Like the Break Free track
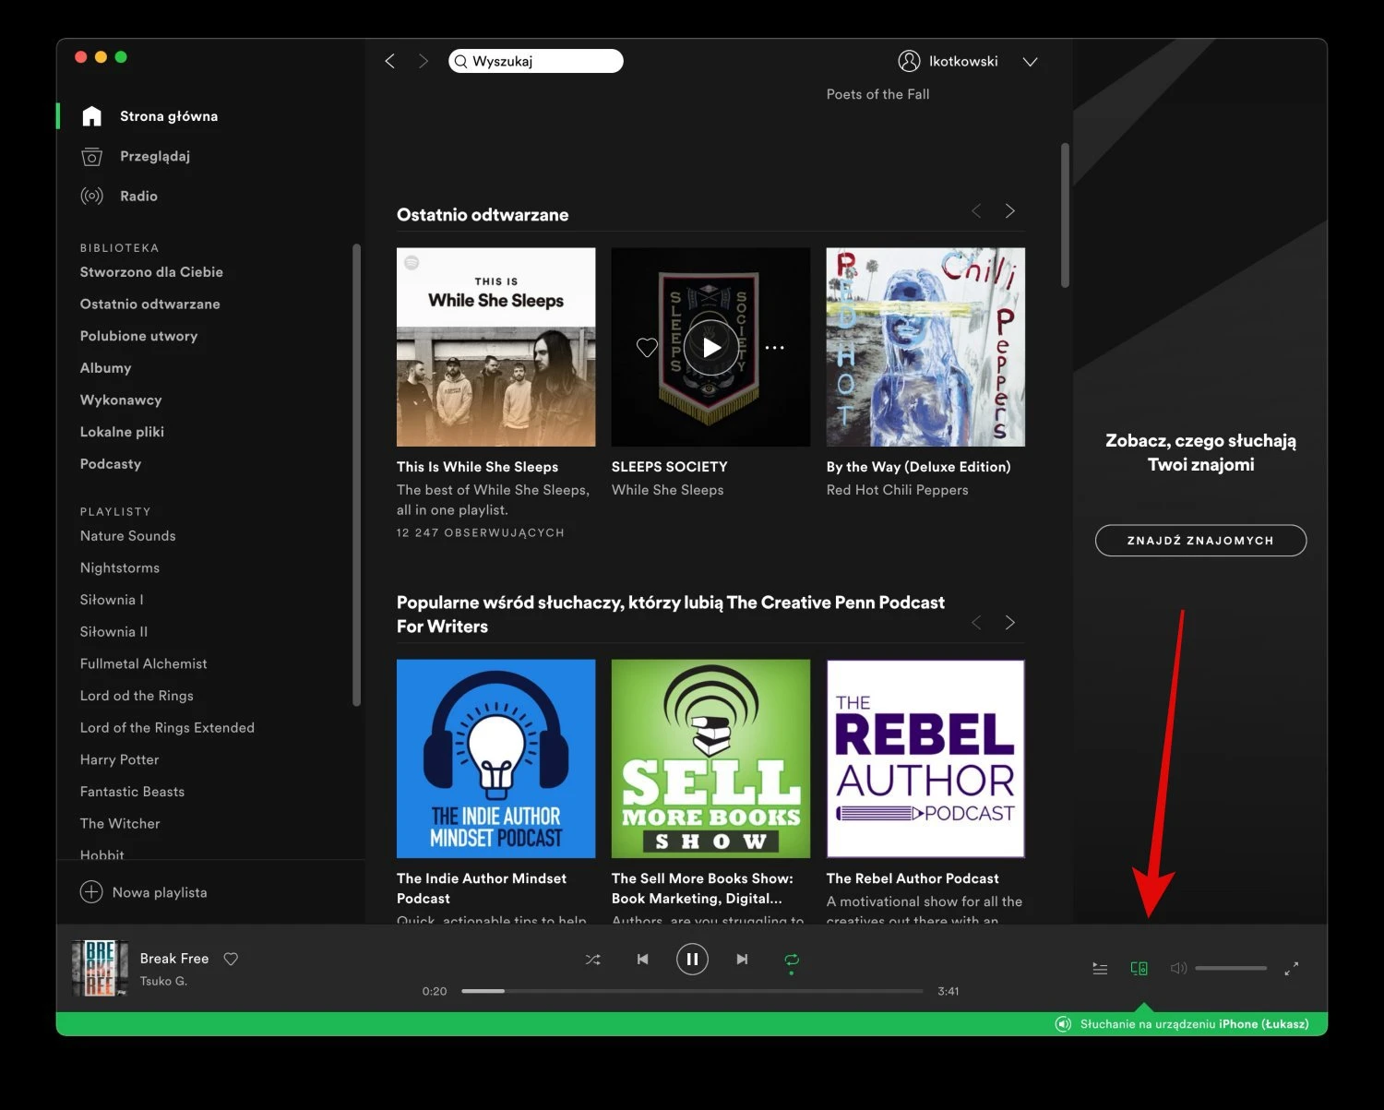The image size is (1384, 1110). tap(231, 959)
